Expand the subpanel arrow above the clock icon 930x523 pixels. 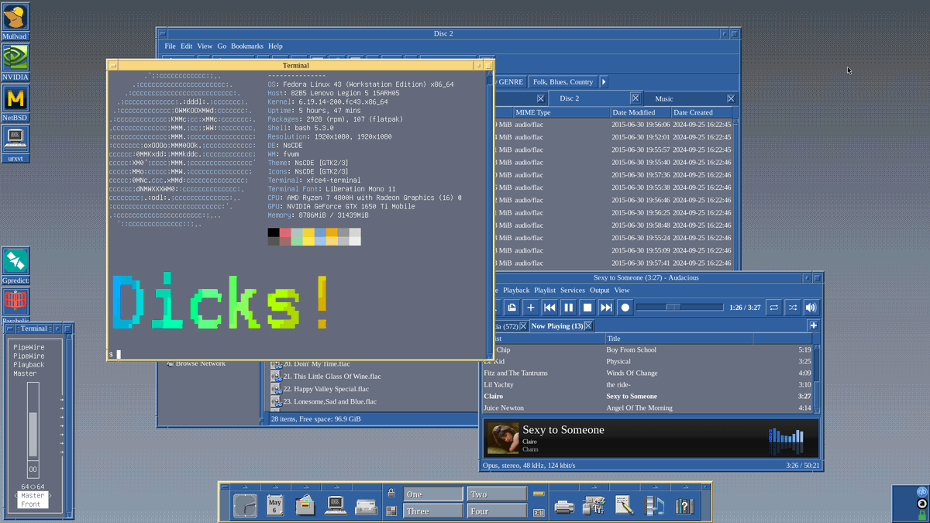[245, 487]
